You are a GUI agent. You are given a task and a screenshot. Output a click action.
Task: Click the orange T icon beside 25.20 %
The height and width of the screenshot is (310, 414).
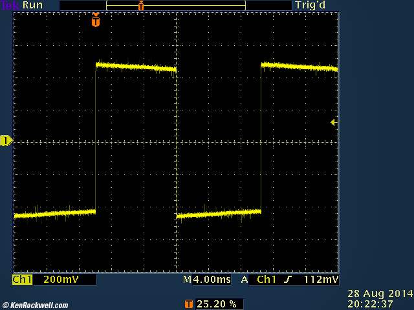189,303
